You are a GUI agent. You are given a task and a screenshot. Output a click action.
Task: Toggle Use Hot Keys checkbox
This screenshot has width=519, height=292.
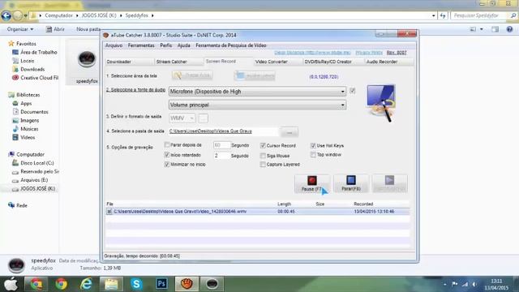(x=313, y=146)
